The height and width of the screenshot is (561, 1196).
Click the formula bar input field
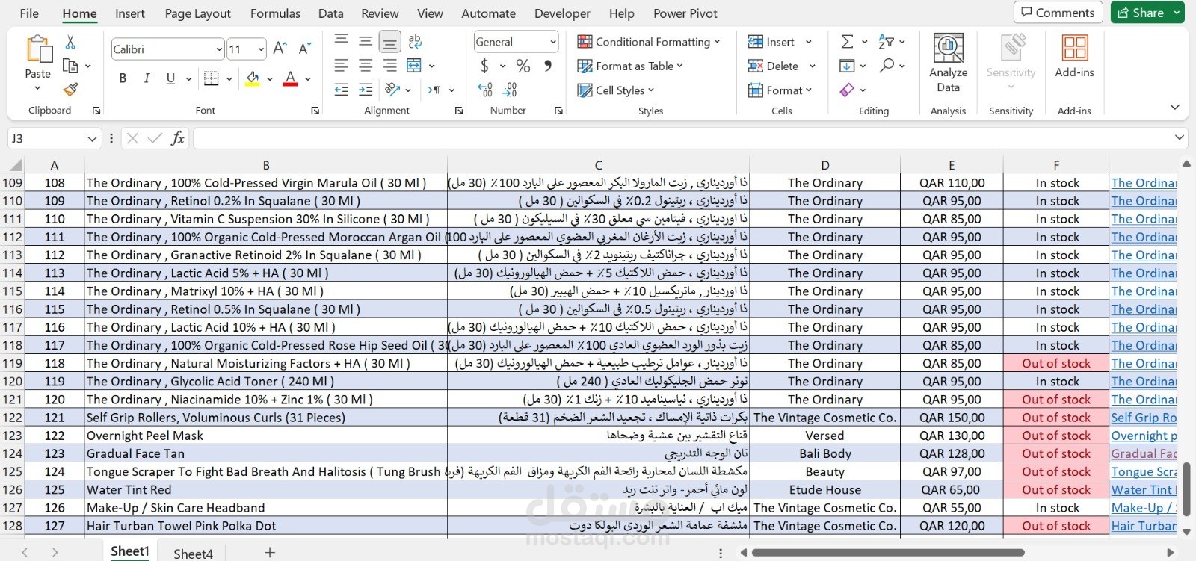click(x=683, y=138)
